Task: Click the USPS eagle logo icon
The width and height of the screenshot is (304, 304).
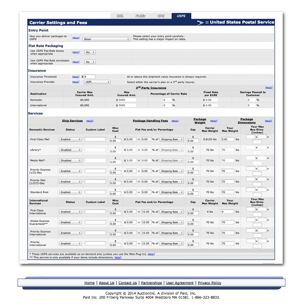Action: tap(200, 23)
